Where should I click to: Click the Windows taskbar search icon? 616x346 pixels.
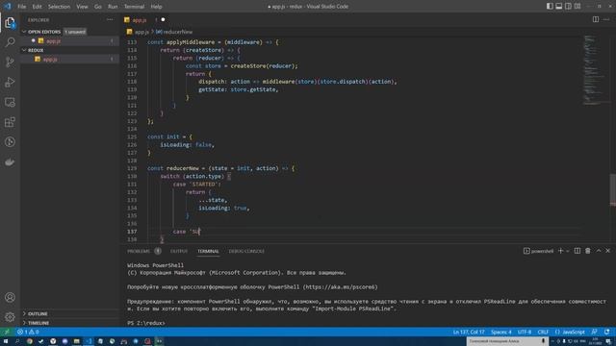coord(17,341)
